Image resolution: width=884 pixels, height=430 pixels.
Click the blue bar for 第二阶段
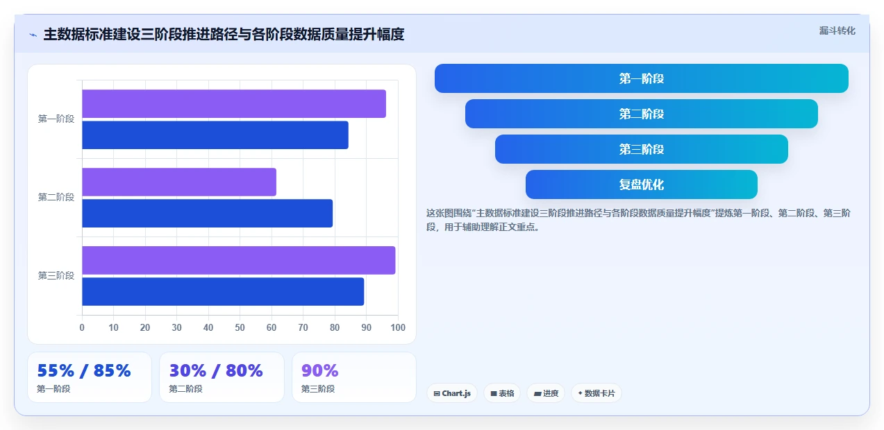click(208, 213)
